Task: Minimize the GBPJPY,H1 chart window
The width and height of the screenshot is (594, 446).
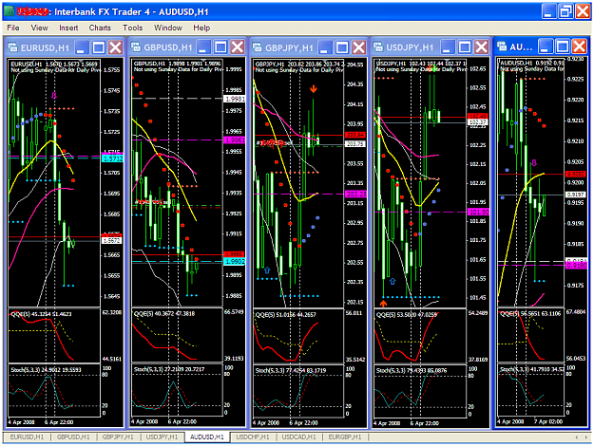Action: 325,47
